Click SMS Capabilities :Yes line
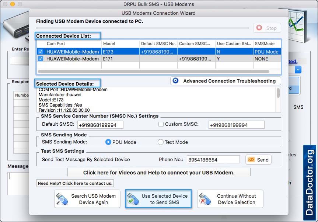318x222 pixels. pyautogui.click(x=60, y=105)
